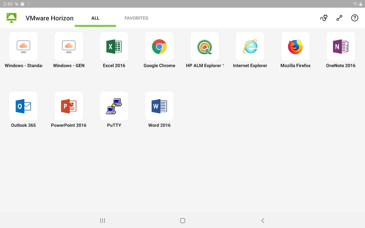The height and width of the screenshot is (228, 365).
Task: Open the connection nodes icon in header
Action: pyautogui.click(x=339, y=18)
